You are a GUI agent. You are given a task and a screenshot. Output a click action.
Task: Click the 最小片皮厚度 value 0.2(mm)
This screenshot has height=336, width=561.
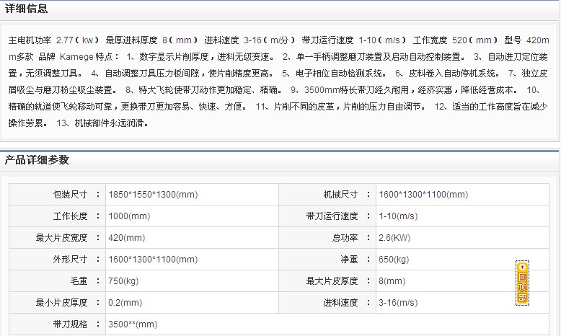coord(126,303)
